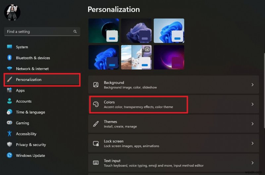Viewport: 265px width, 175px height.
Task: Click the Colors palette icon
Action: click(x=96, y=104)
